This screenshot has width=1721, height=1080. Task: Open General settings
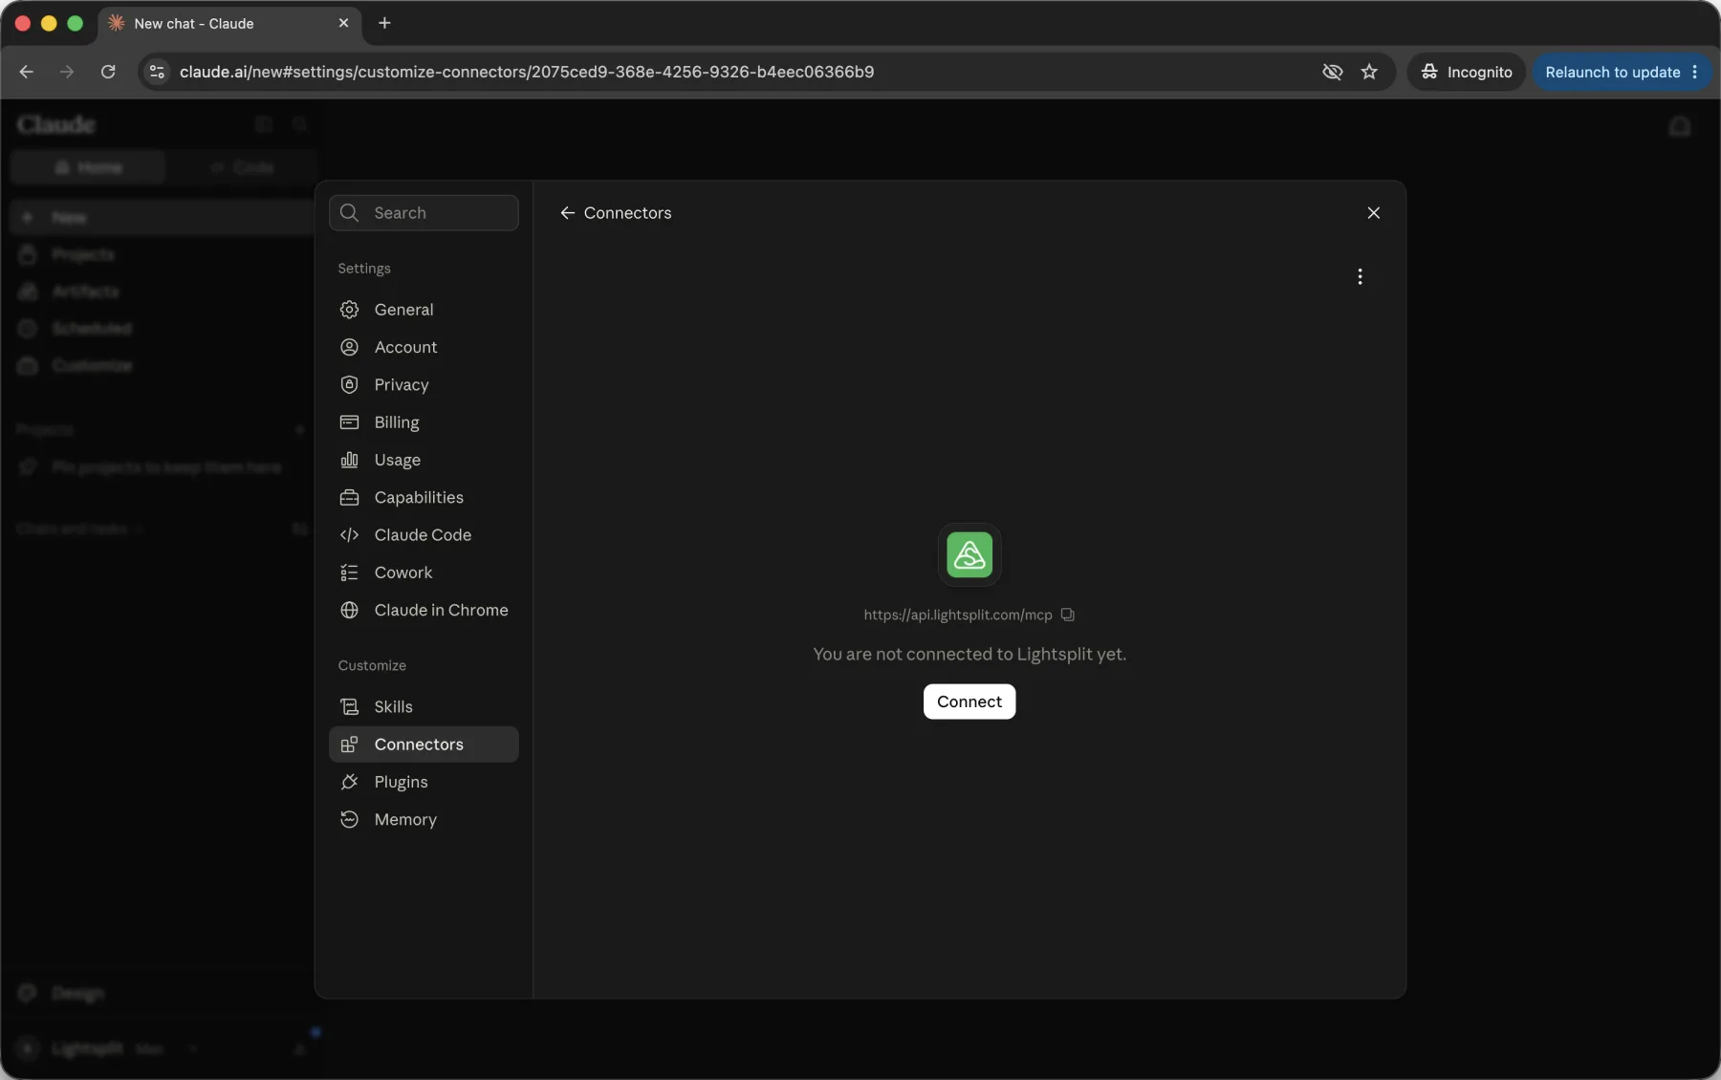click(x=424, y=310)
